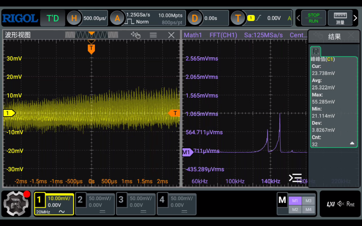Toggle math channel M2
The width and height of the screenshot is (362, 226).
coord(295,210)
